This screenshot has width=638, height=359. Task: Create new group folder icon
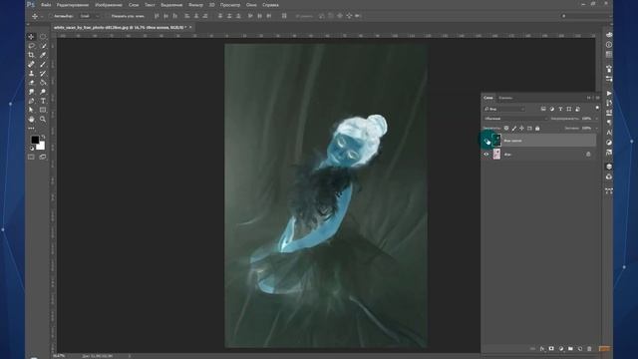tap(570, 349)
